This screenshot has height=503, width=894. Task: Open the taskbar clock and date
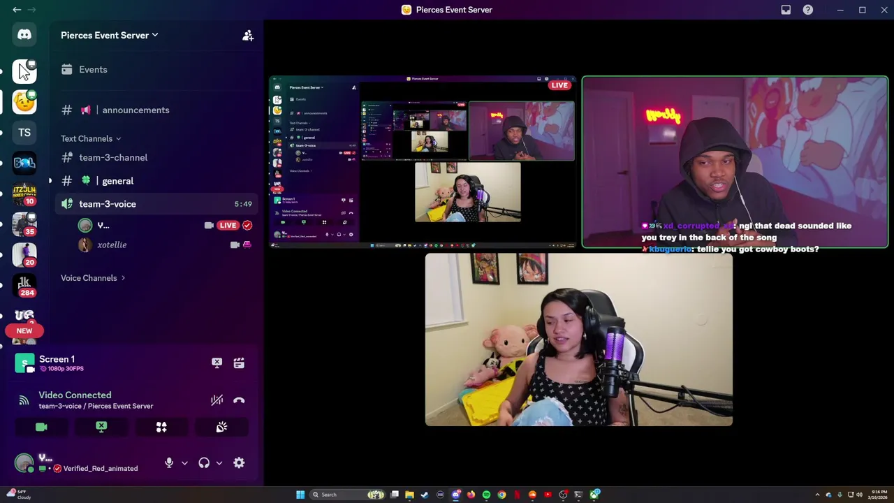coord(878,495)
